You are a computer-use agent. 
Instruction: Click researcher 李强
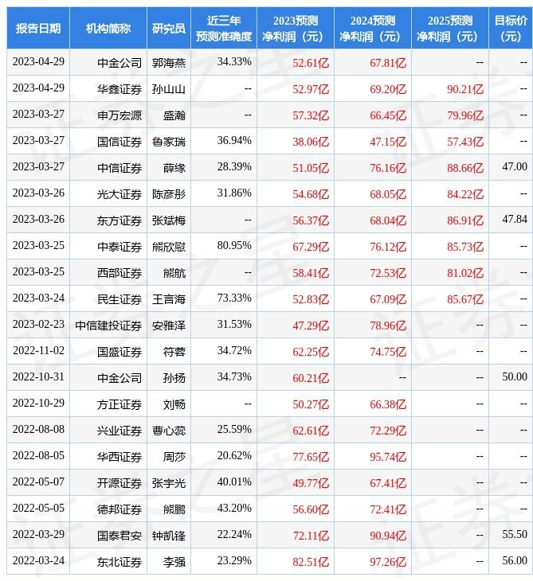[174, 563]
